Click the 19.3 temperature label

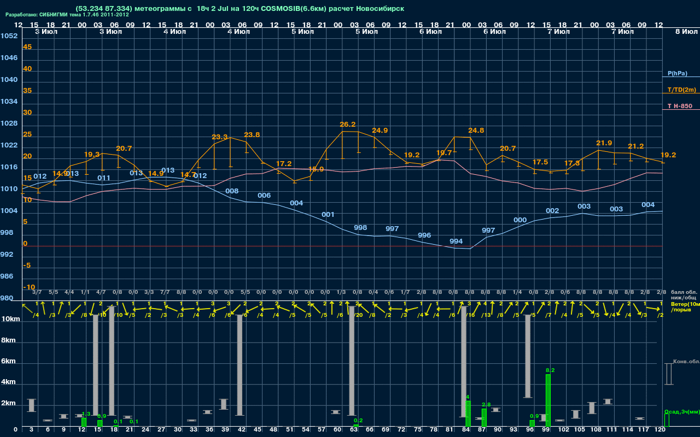pos(92,155)
